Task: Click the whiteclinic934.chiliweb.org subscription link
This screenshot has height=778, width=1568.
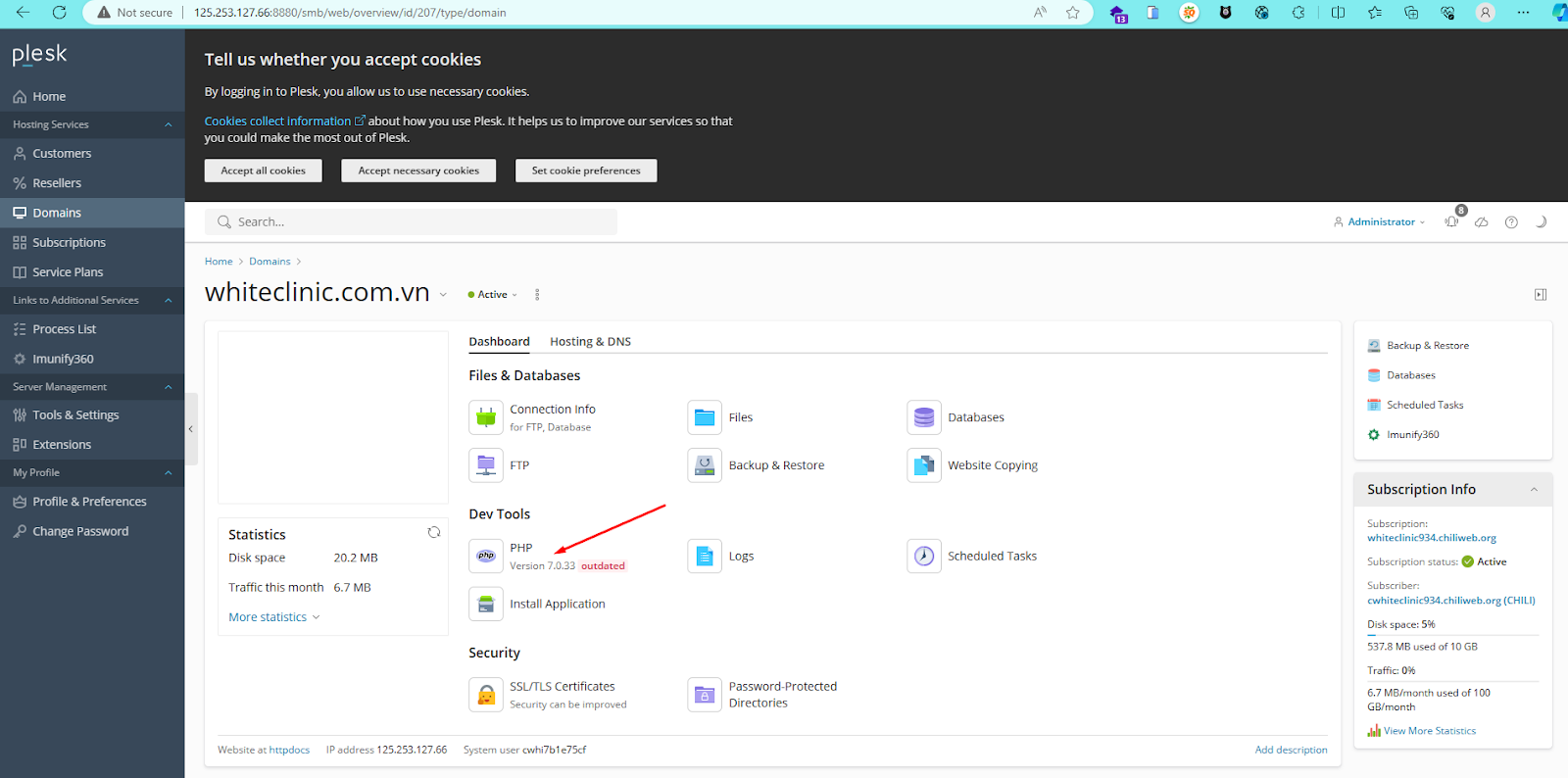Action: pos(1432,538)
